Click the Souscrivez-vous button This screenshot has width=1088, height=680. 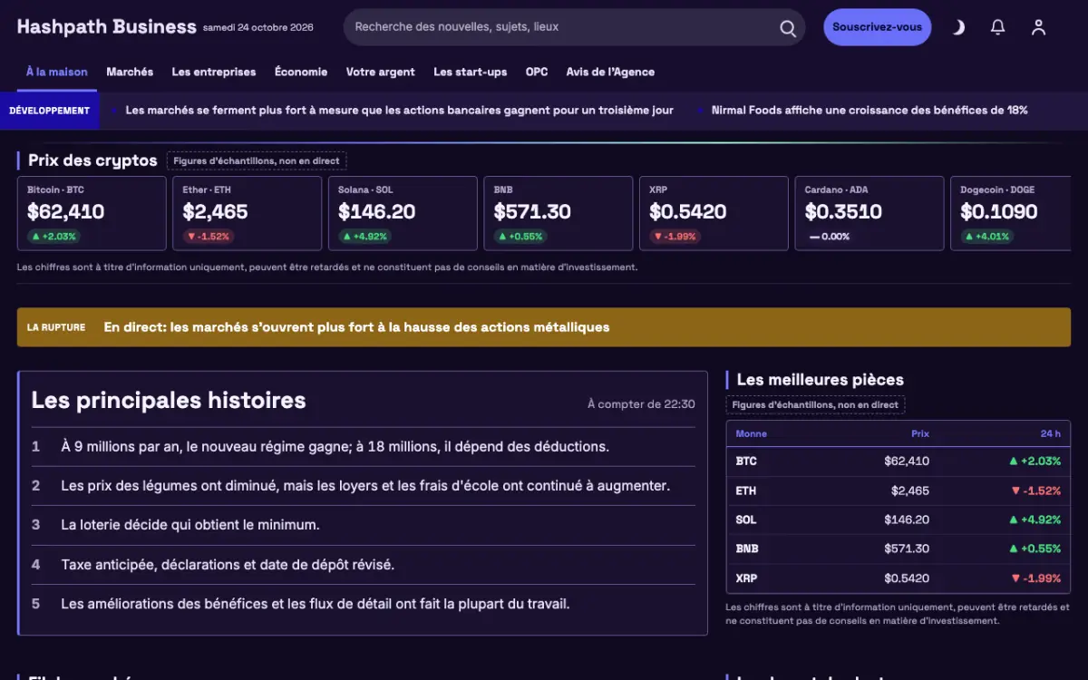click(x=877, y=27)
